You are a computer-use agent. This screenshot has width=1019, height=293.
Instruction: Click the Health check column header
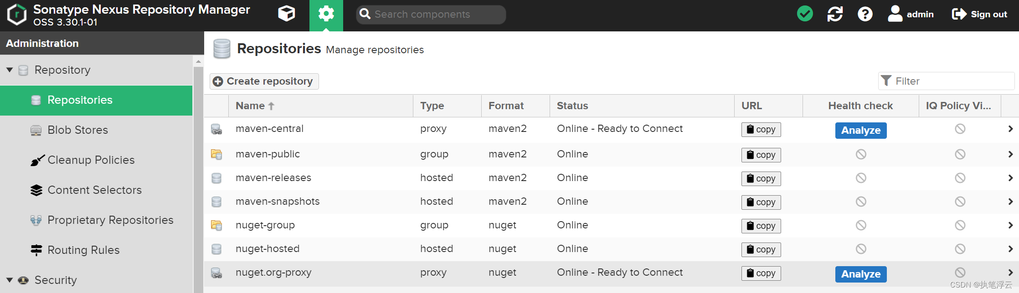tap(860, 106)
